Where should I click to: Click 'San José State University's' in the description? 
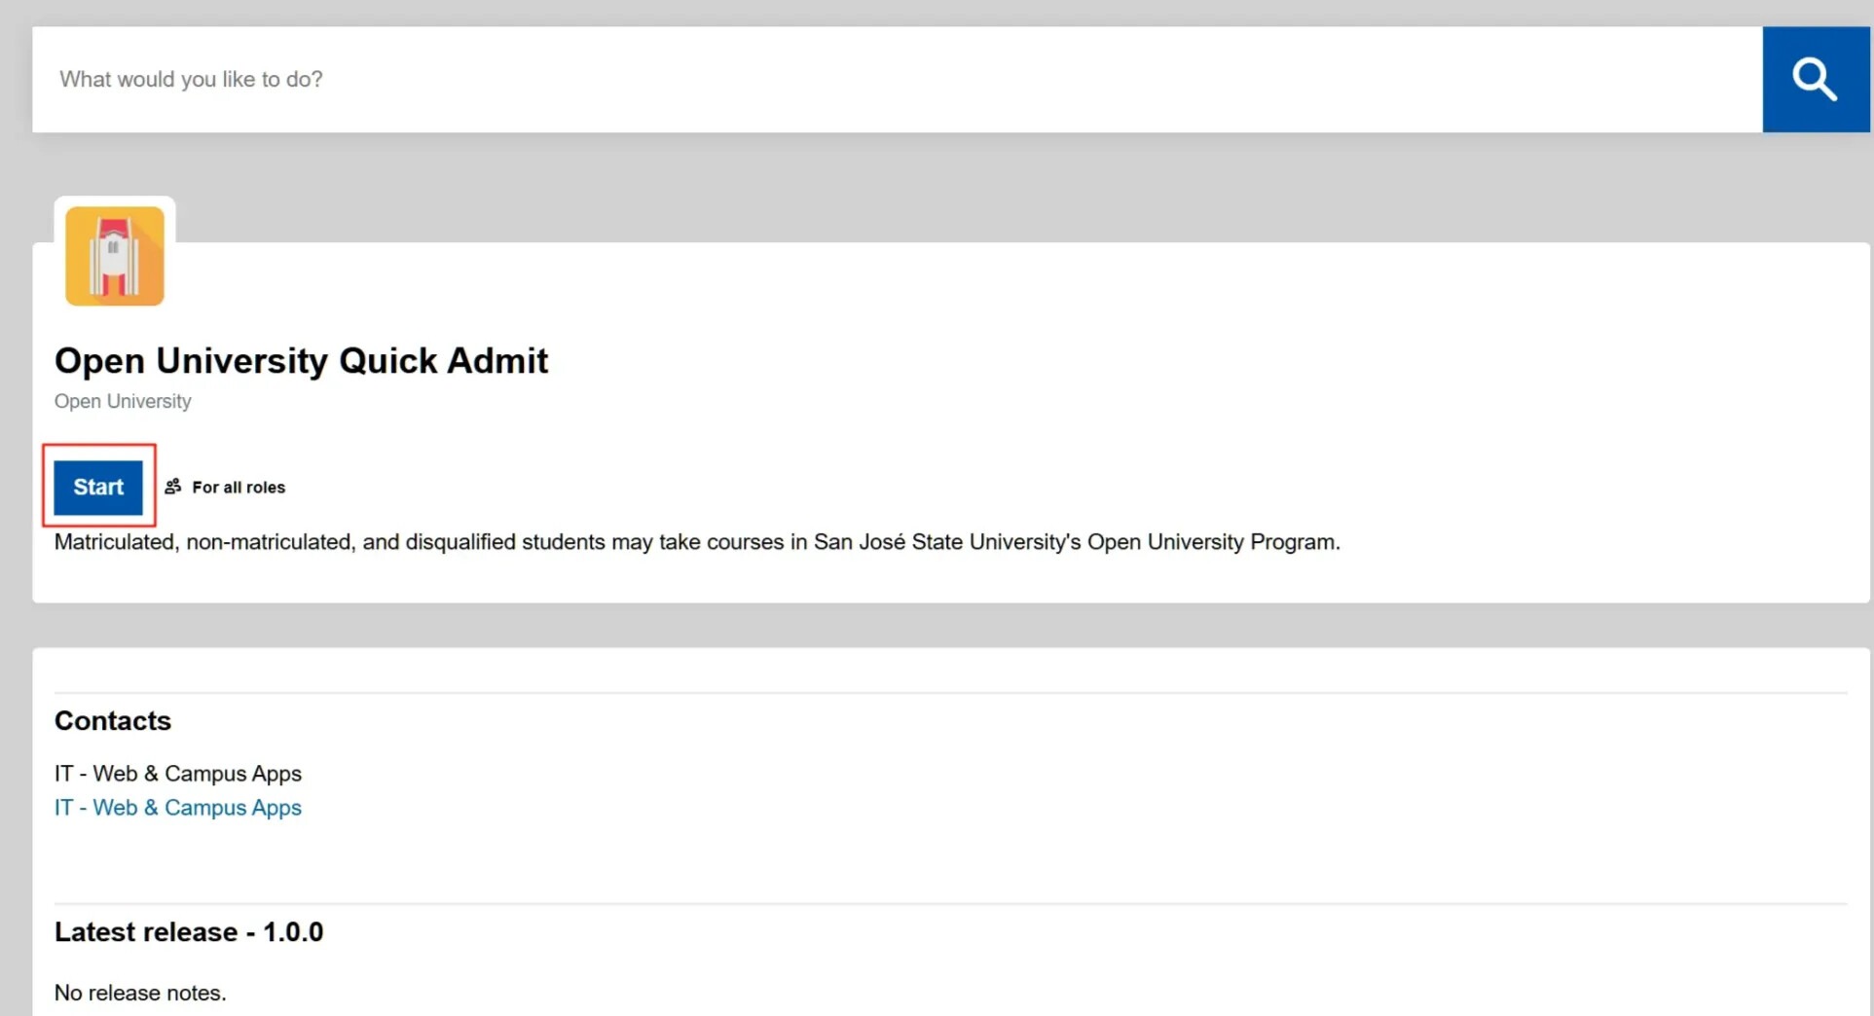[x=946, y=542]
